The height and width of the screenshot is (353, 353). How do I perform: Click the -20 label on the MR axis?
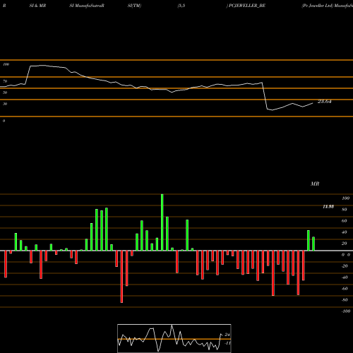coord(345,266)
